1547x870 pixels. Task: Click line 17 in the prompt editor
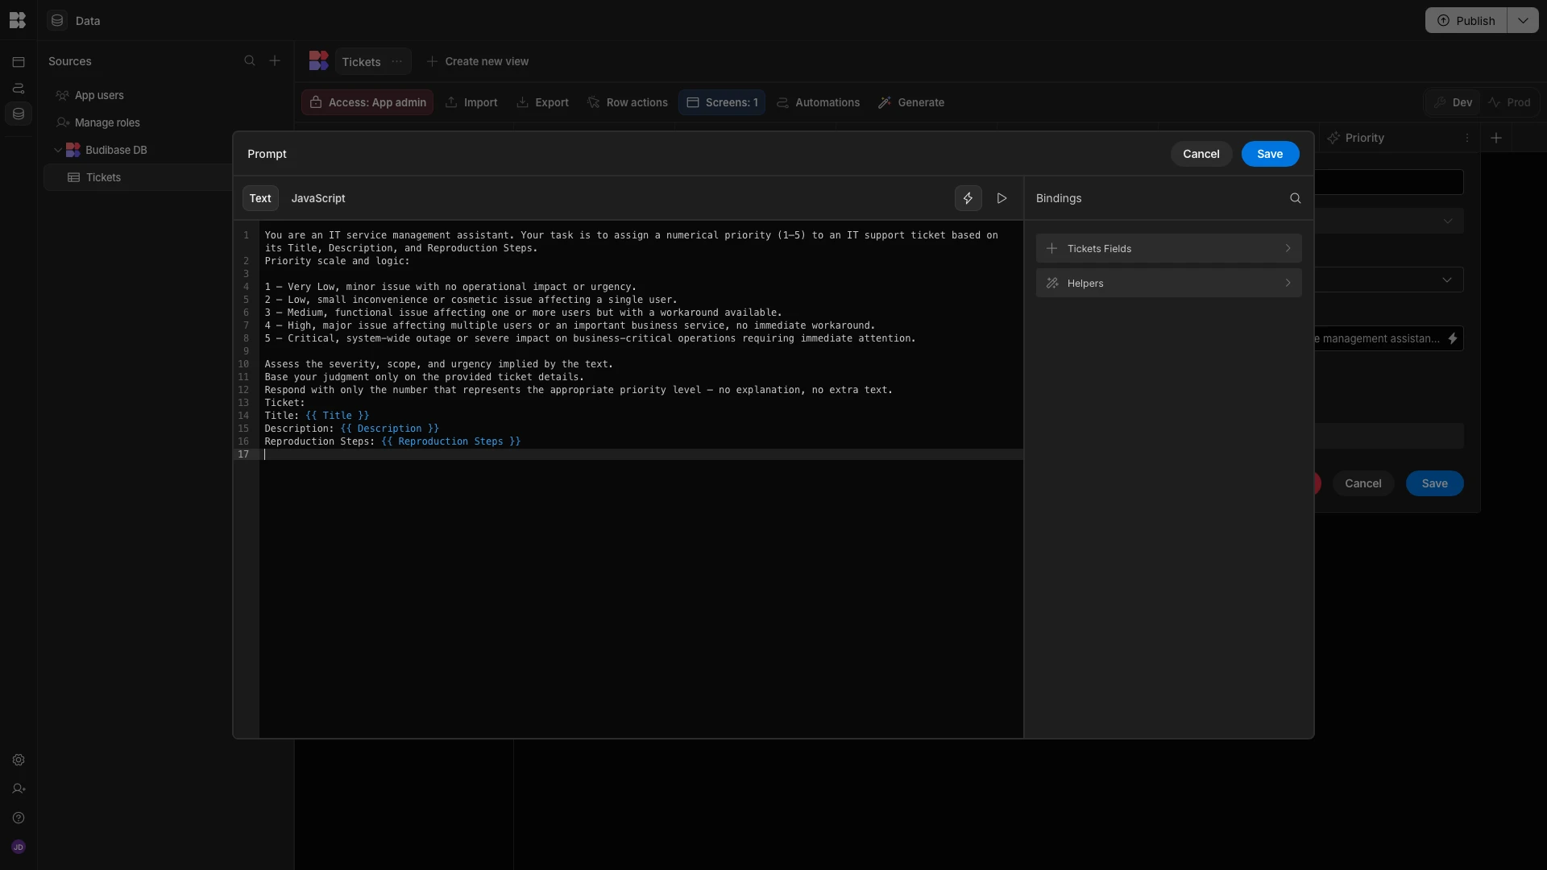tap(564, 454)
